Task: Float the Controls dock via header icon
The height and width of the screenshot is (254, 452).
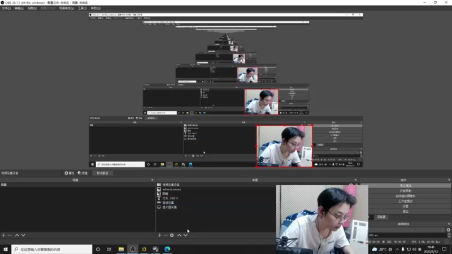Action: pyautogui.click(x=449, y=180)
